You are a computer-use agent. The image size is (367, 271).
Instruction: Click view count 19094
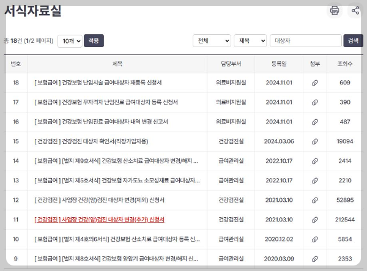(345, 141)
